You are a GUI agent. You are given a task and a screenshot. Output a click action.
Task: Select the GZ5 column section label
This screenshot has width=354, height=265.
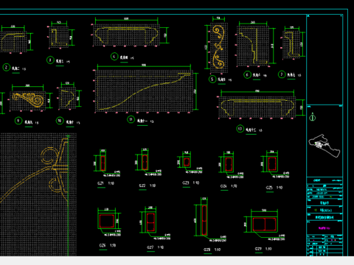click(269, 188)
